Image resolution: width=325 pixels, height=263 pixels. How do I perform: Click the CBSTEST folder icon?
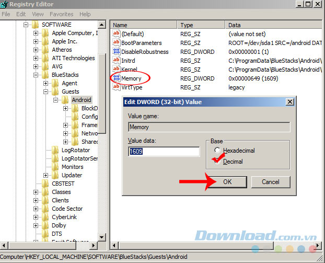point(45,184)
